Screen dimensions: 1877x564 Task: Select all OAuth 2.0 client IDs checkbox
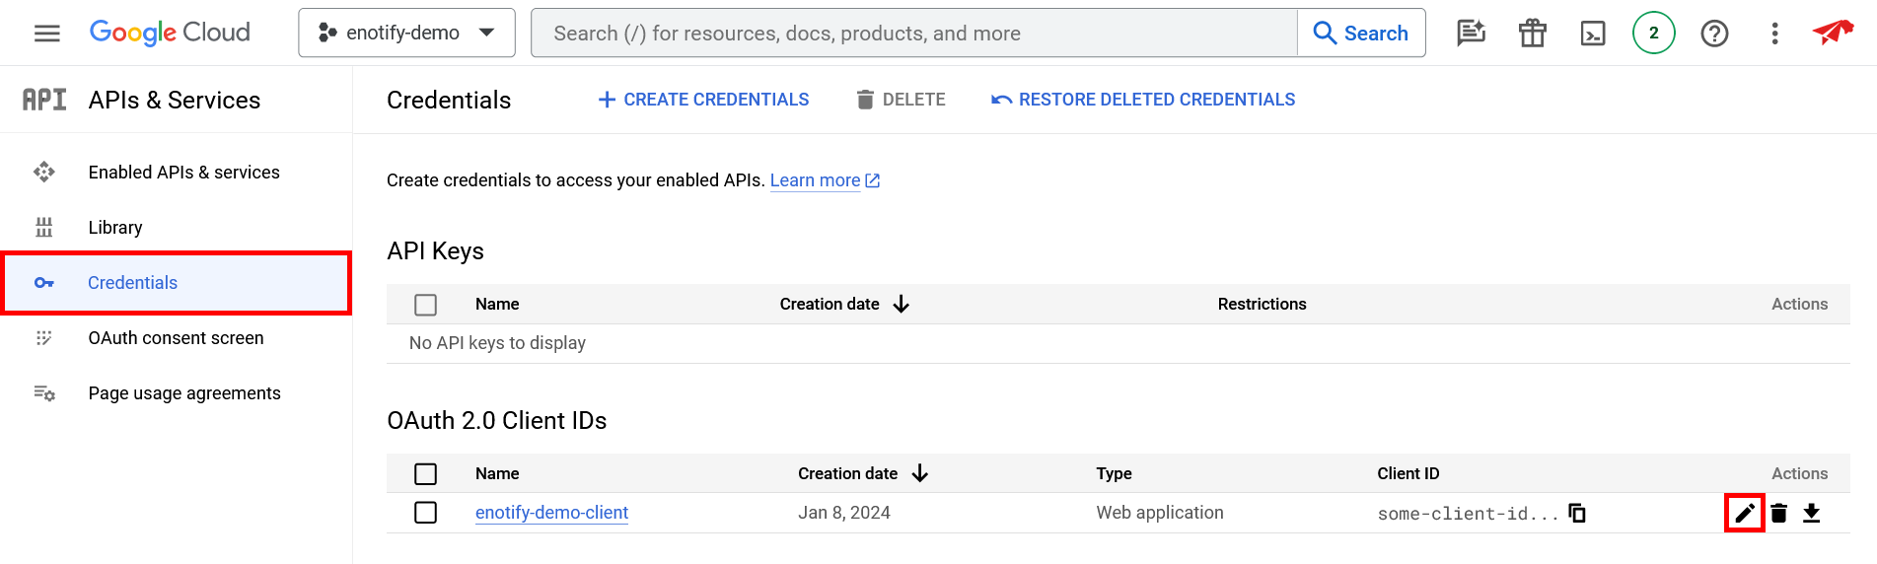click(x=426, y=474)
